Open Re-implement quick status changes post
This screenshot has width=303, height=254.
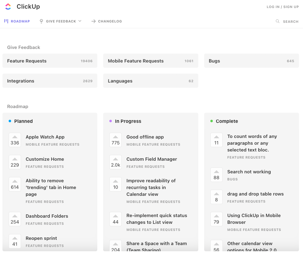tap(157, 219)
